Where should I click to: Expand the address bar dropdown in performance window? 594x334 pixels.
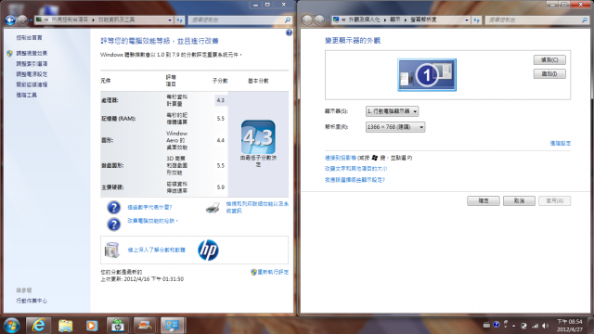(x=169, y=20)
